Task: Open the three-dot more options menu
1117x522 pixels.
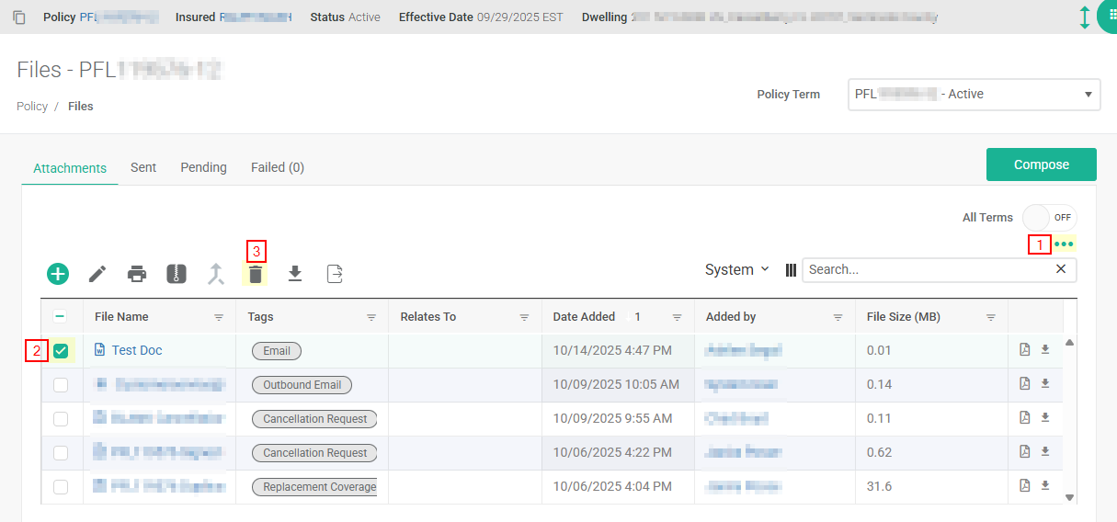Action: click(1064, 244)
